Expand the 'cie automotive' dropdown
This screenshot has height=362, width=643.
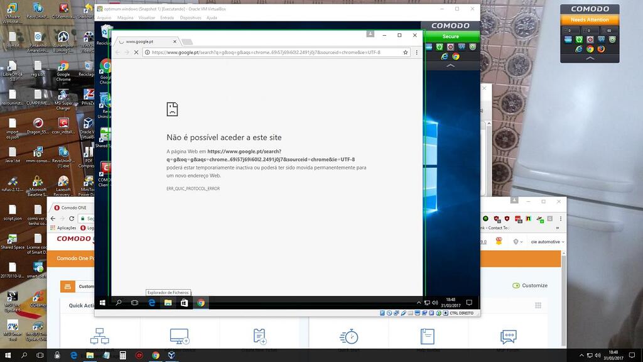coord(546,242)
